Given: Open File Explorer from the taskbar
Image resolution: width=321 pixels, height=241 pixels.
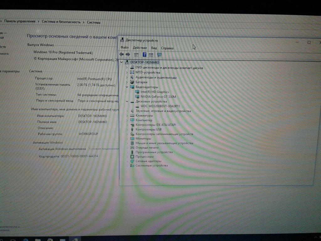Looking at the screenshot, I should pyautogui.click(x=38, y=239).
